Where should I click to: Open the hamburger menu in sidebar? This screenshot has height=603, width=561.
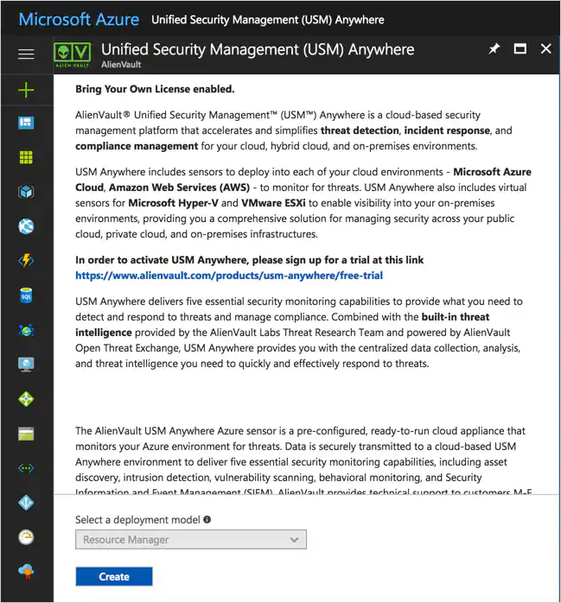tap(26, 54)
